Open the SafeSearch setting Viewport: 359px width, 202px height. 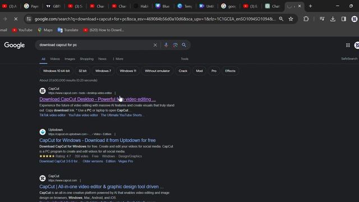click(x=349, y=59)
